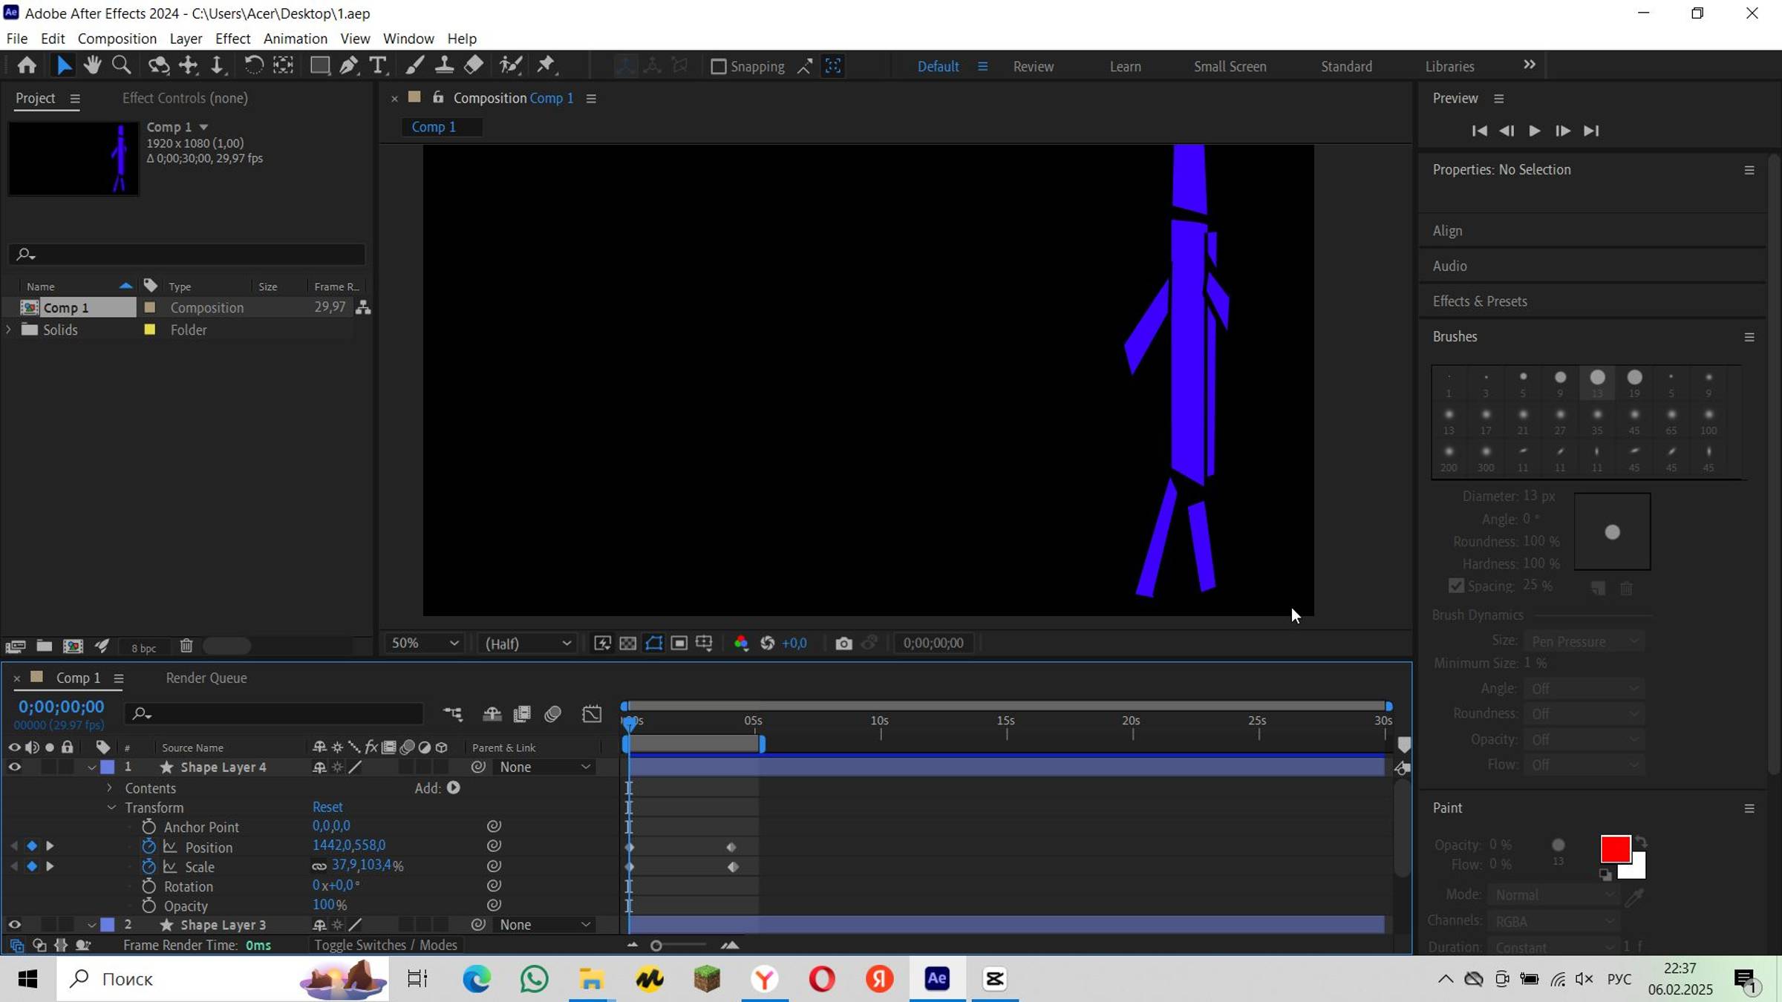1782x1002 pixels.
Task: Select the Rotation tool
Action: [x=253, y=65]
